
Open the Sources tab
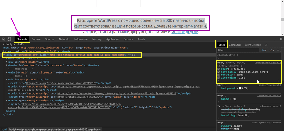[50, 39]
